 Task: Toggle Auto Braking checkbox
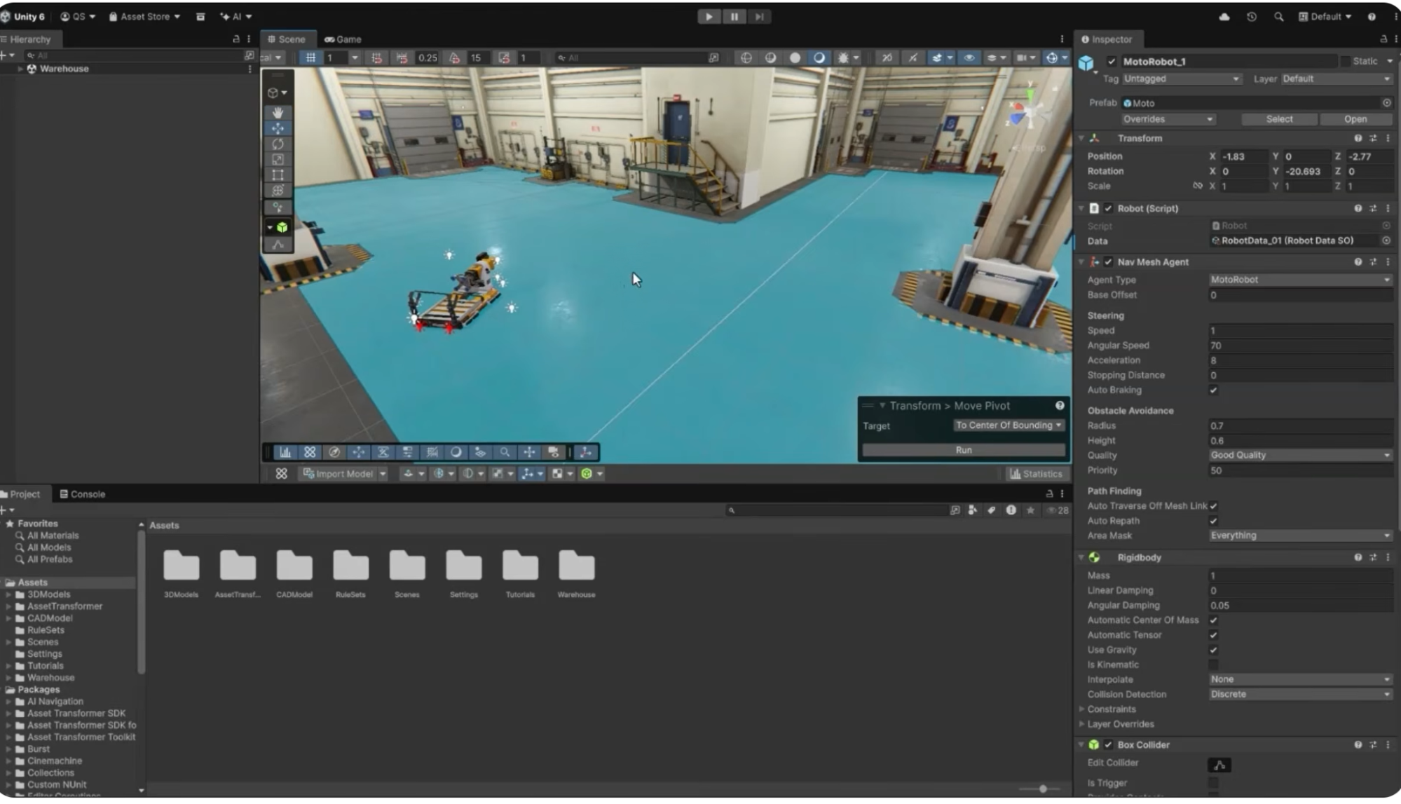click(x=1213, y=390)
